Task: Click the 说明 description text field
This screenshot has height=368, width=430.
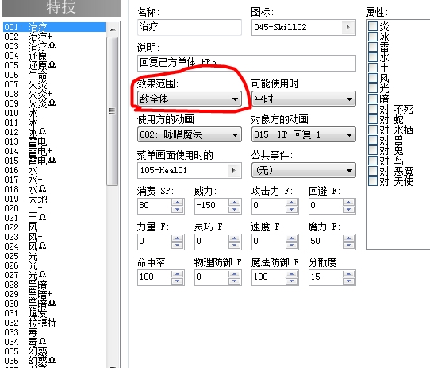Action: point(247,63)
